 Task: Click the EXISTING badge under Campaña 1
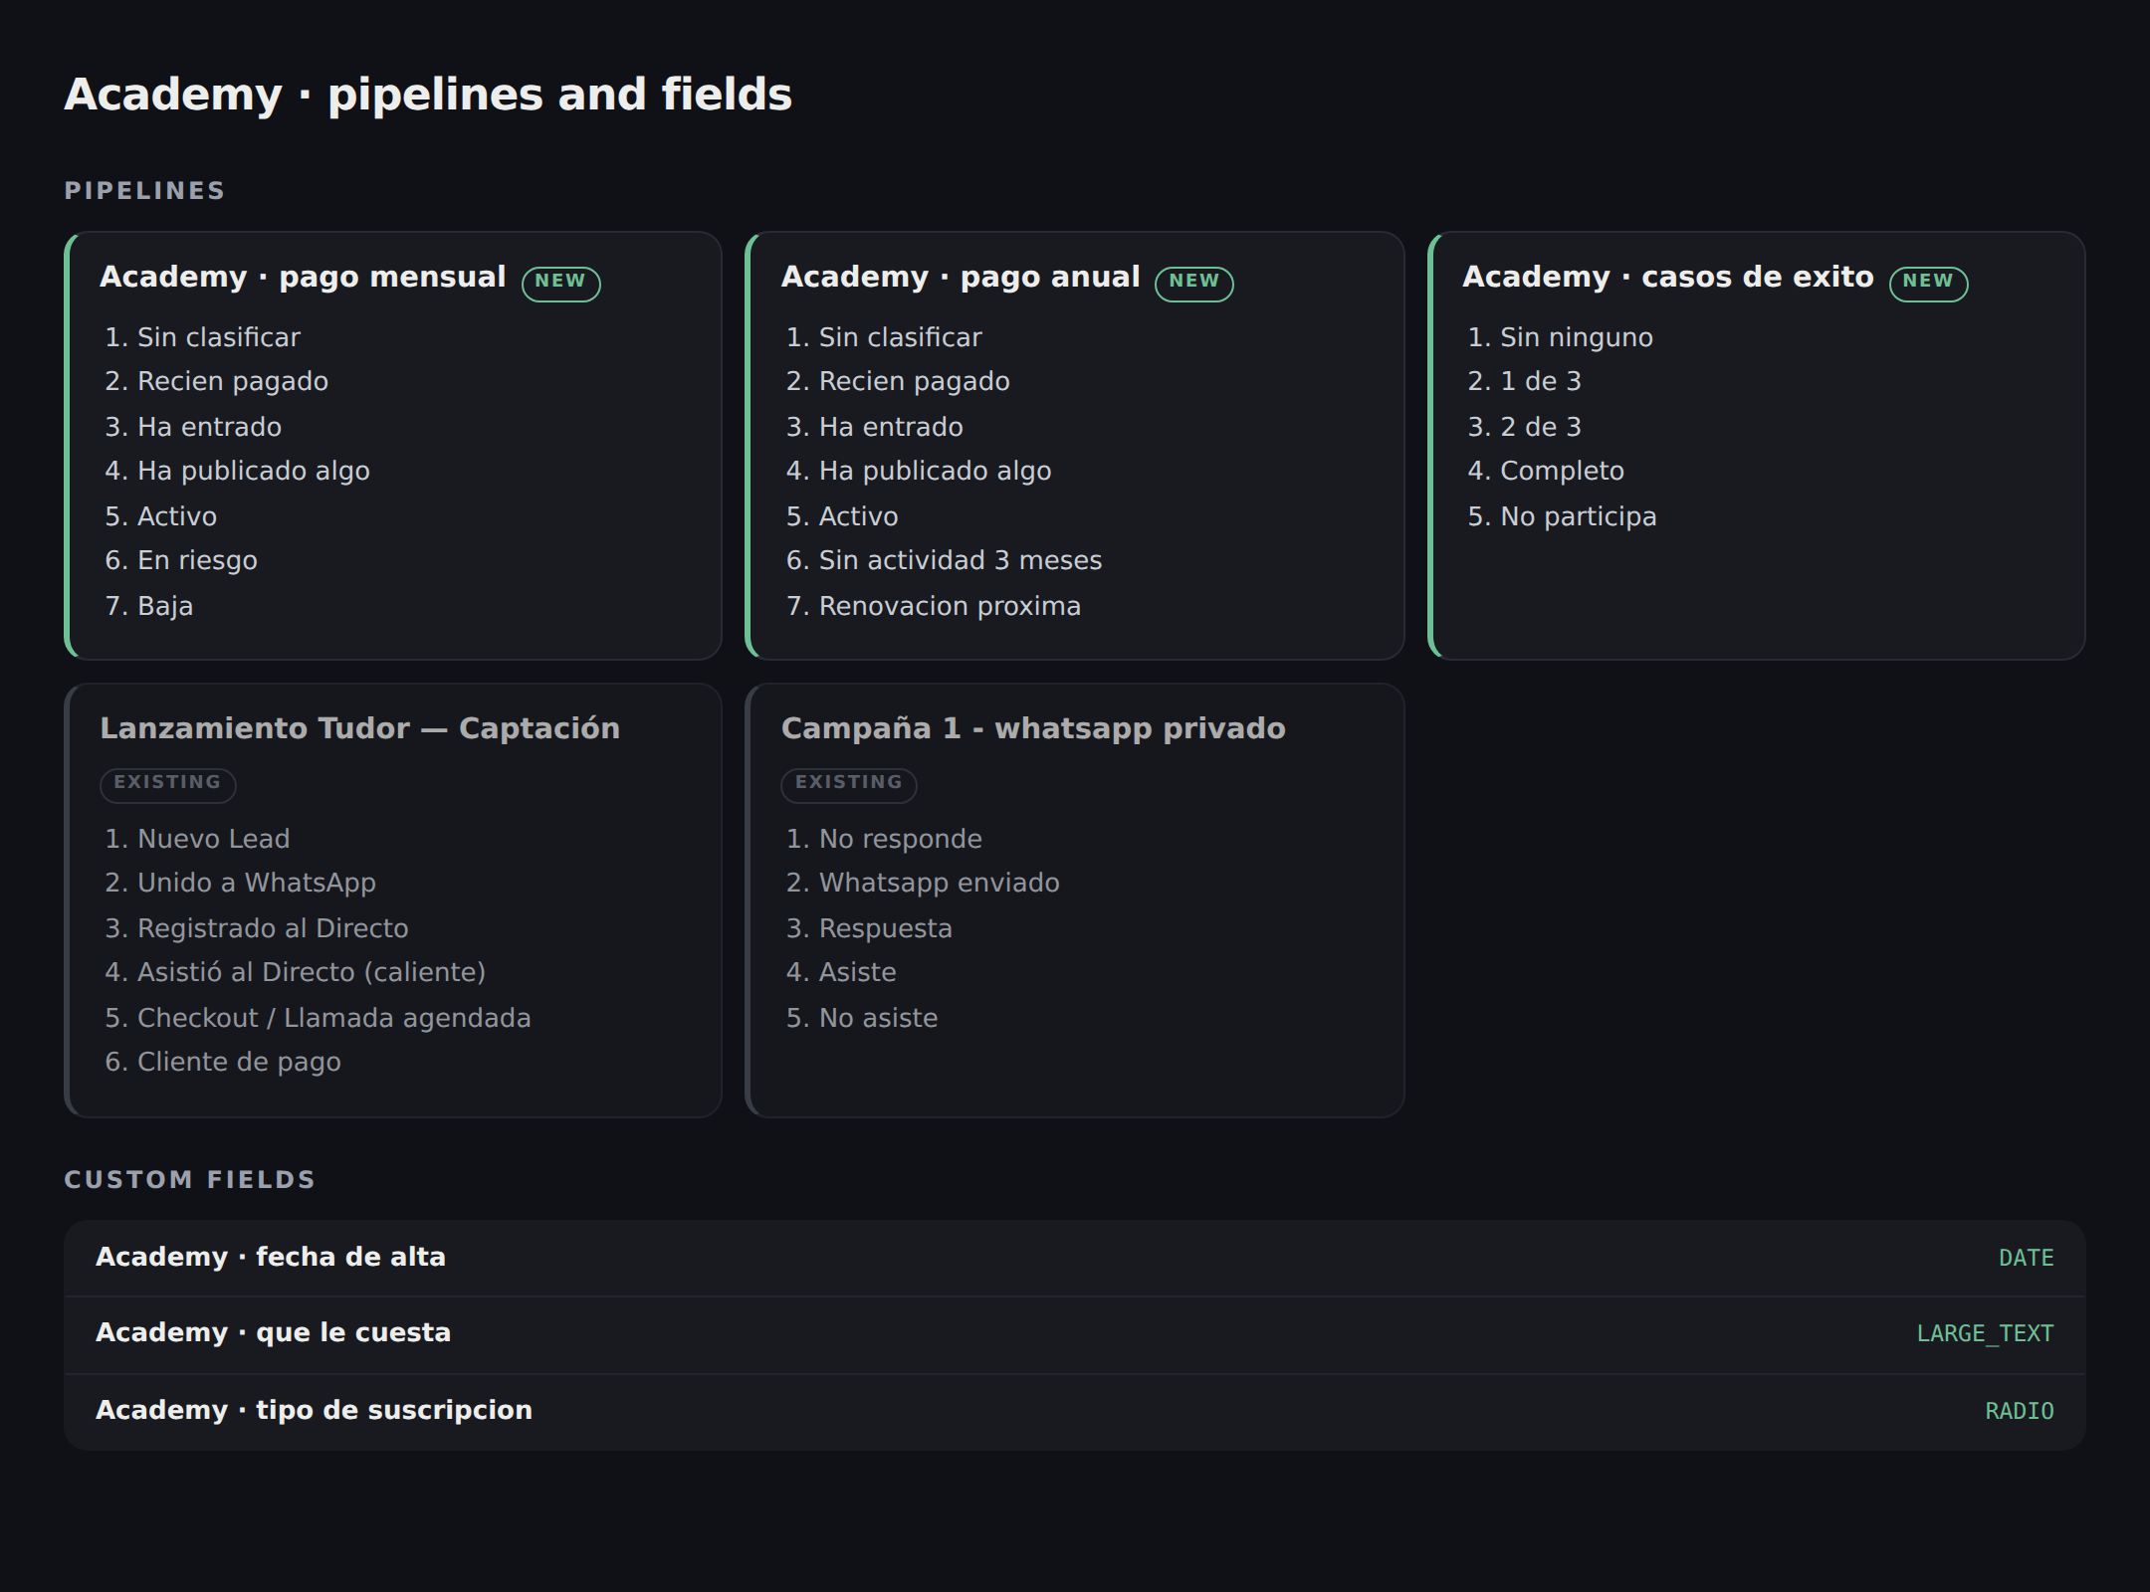click(x=848, y=784)
